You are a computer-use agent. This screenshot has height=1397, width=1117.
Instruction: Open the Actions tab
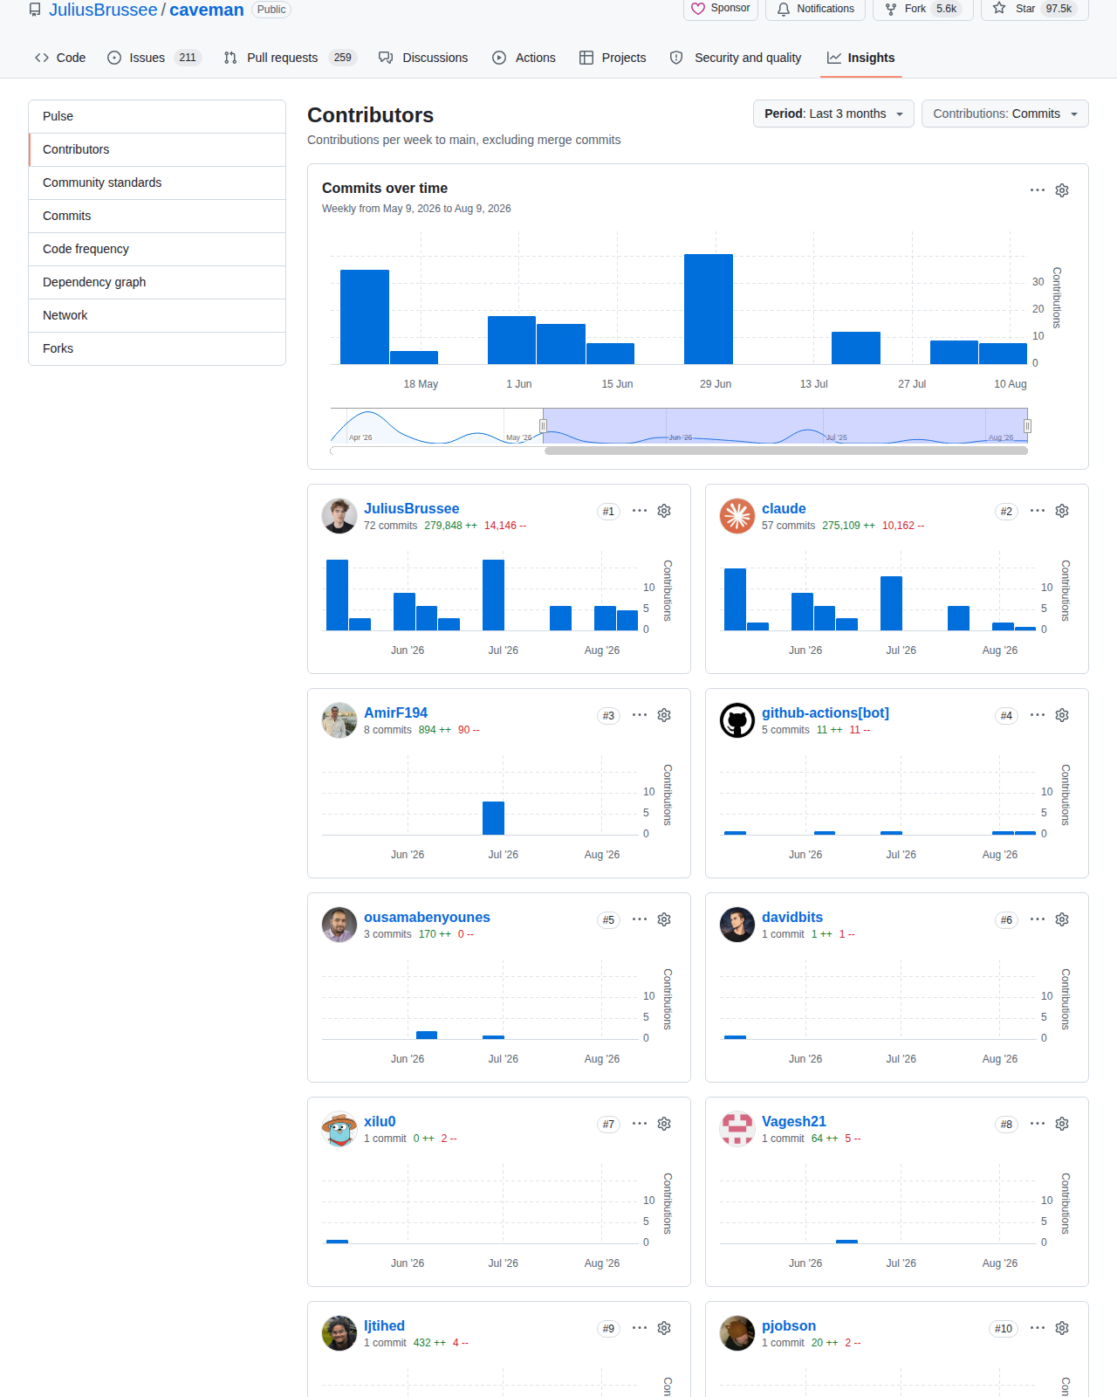pos(524,58)
